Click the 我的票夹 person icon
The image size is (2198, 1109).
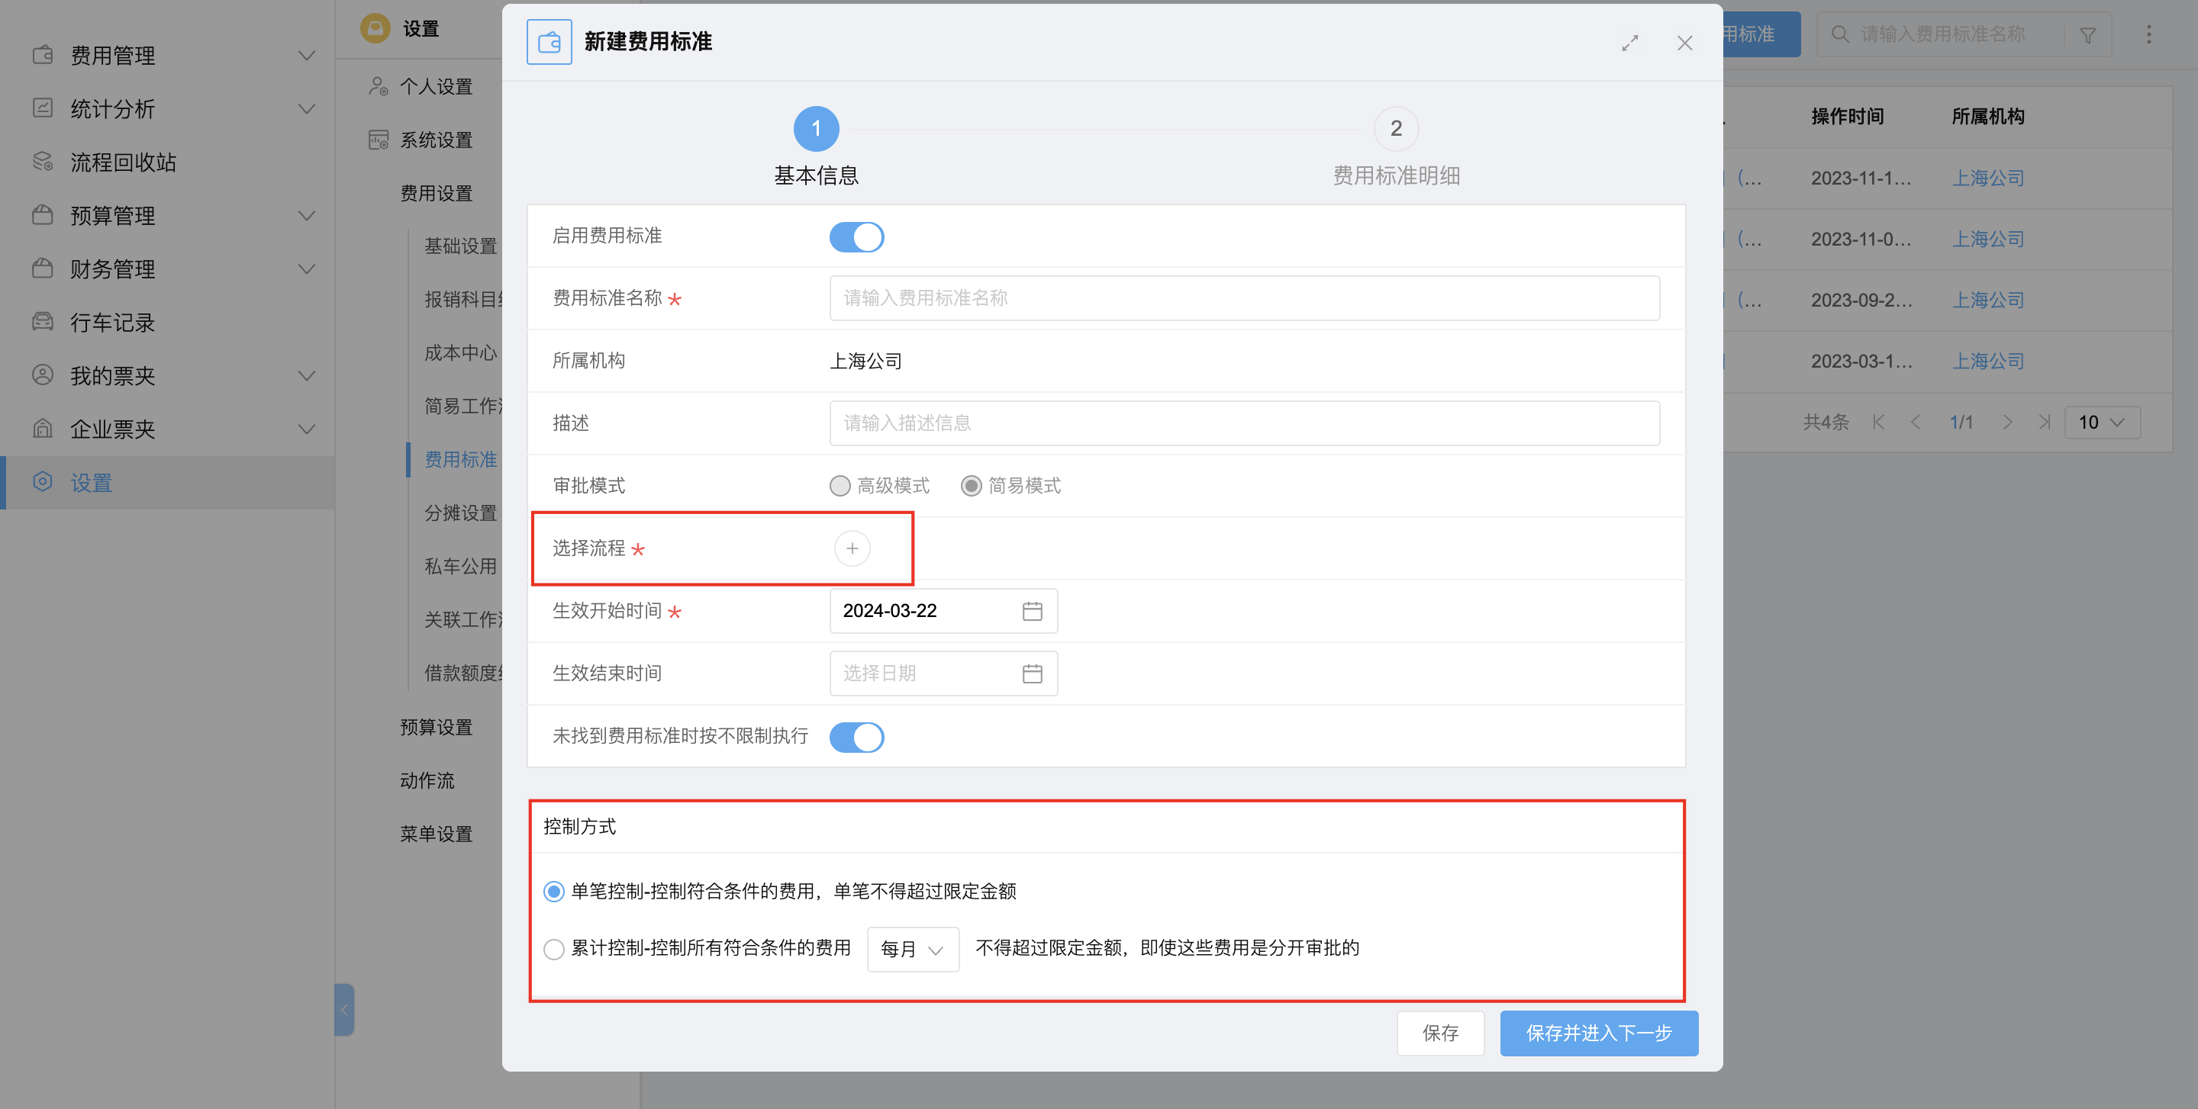point(43,375)
